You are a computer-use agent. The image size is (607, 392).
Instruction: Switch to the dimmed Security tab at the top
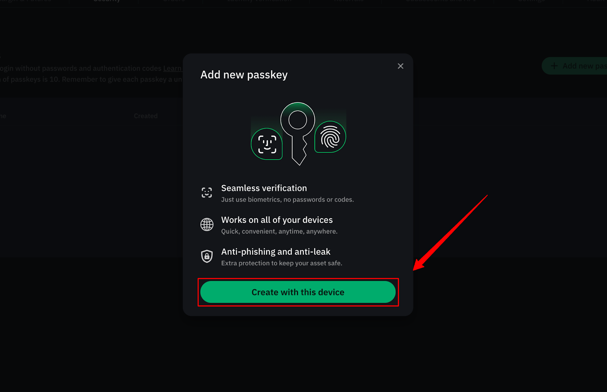[107, 1]
